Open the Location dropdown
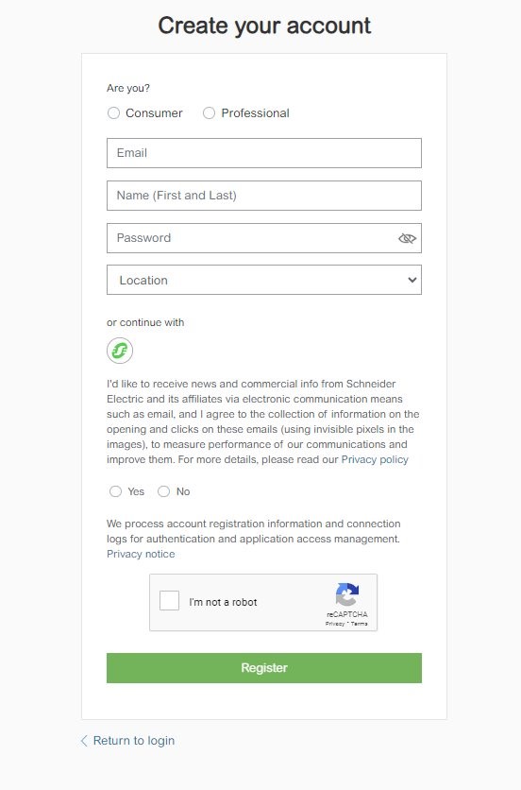Screen dimensions: 521x790 (x=264, y=280)
